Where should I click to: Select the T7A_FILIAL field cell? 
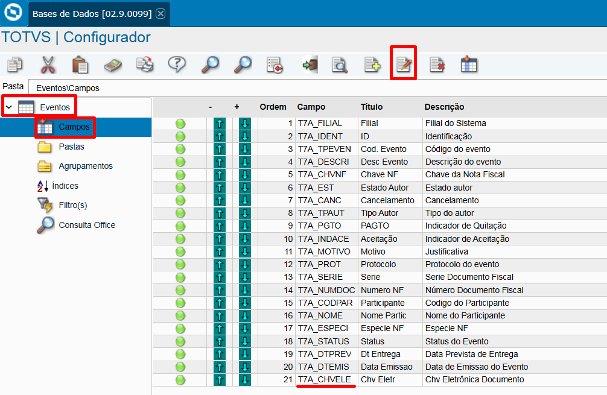click(326, 124)
